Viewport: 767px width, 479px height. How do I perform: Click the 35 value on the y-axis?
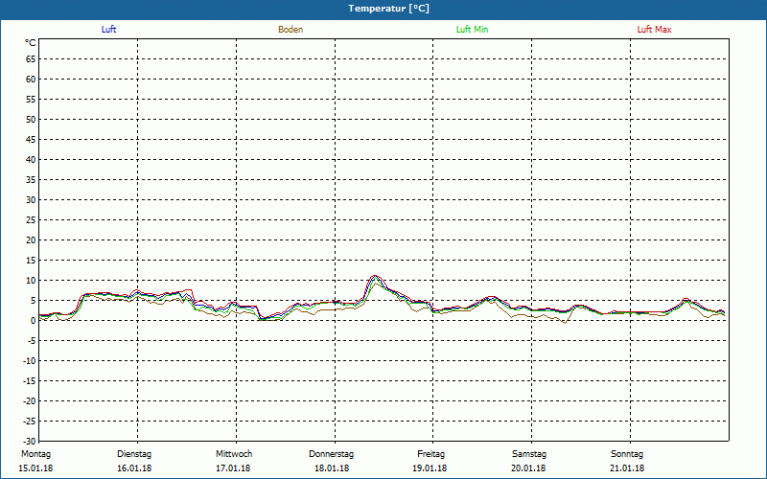[31, 180]
